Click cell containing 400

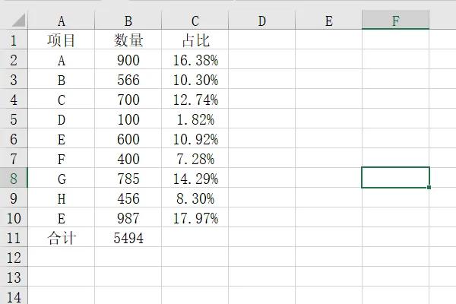[128, 158]
